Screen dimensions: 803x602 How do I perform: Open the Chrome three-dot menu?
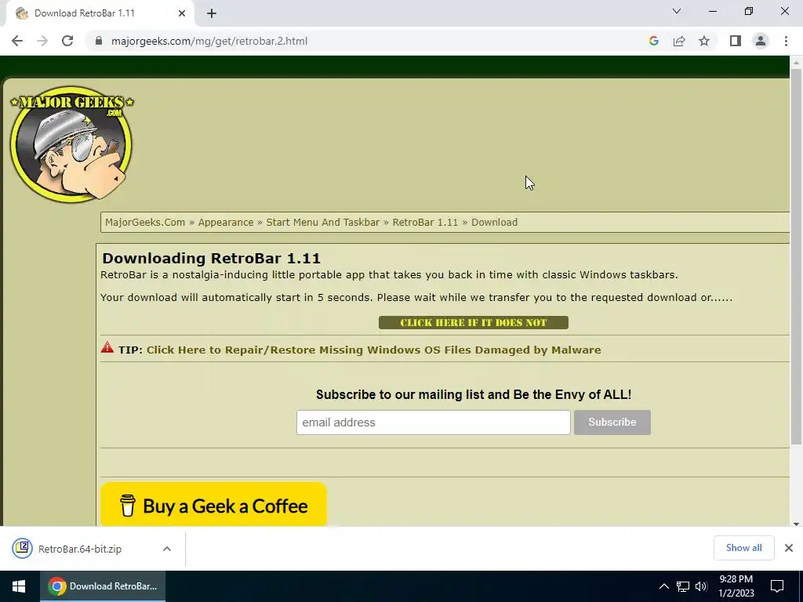coord(786,41)
